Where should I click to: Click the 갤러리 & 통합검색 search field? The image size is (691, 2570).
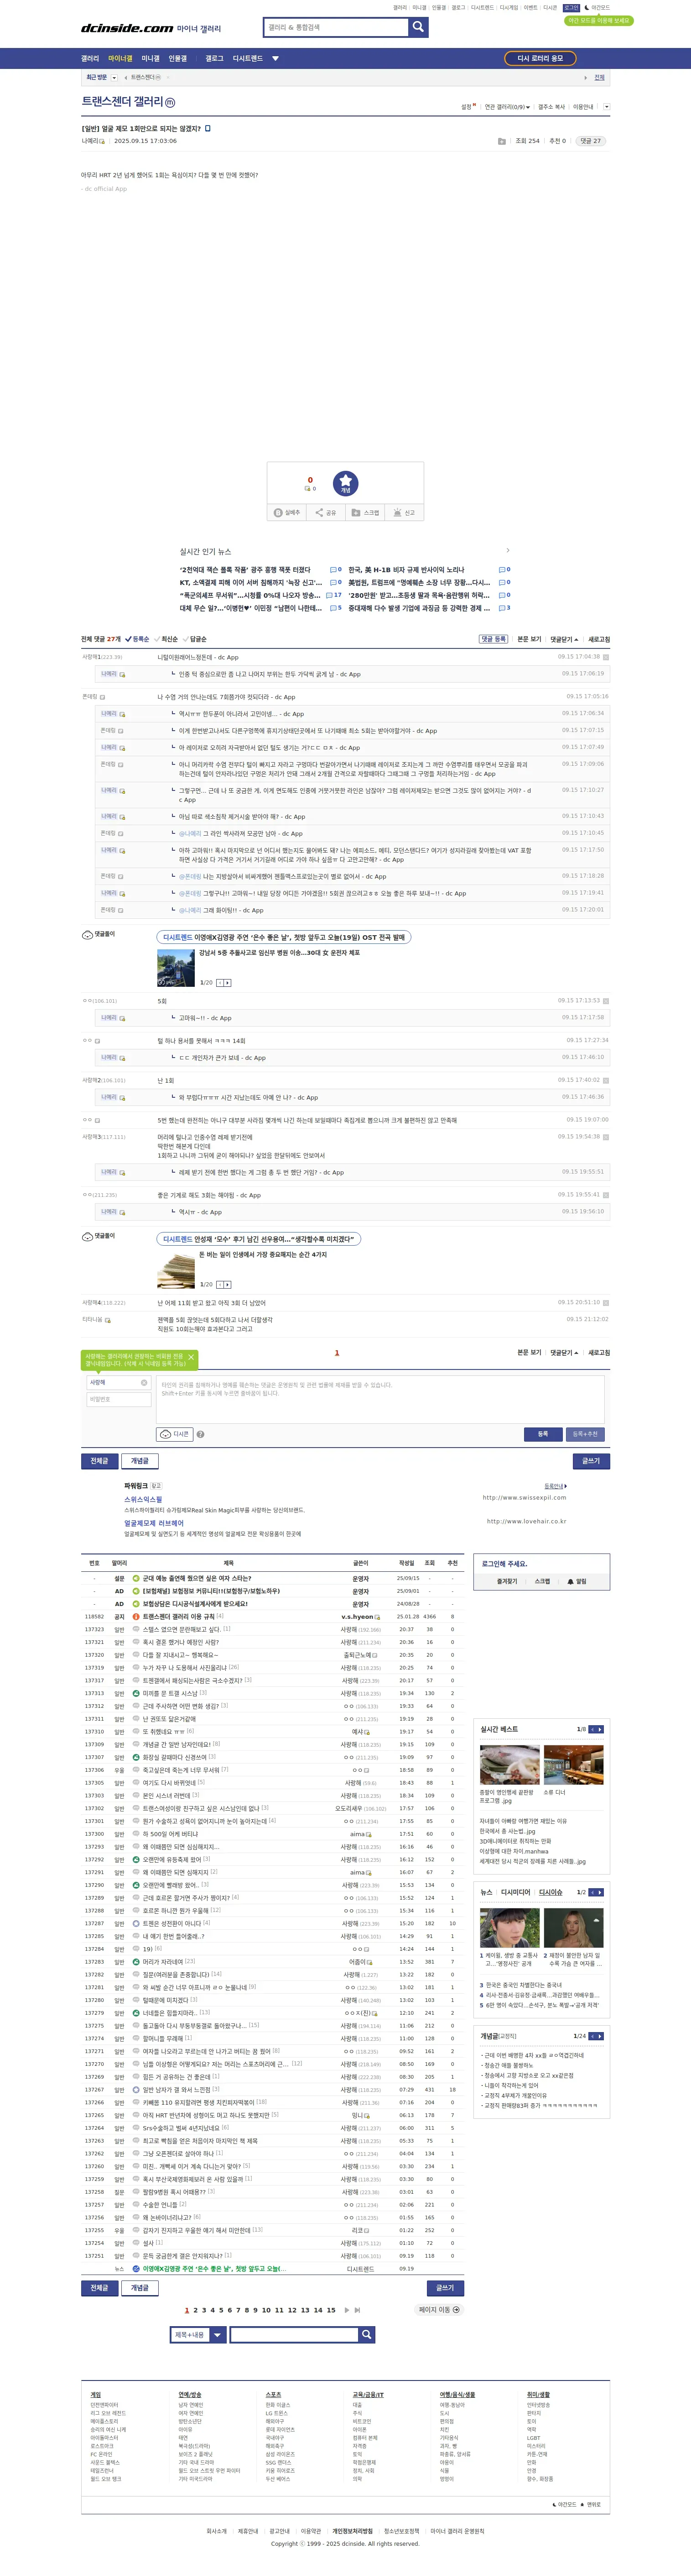point(336,27)
